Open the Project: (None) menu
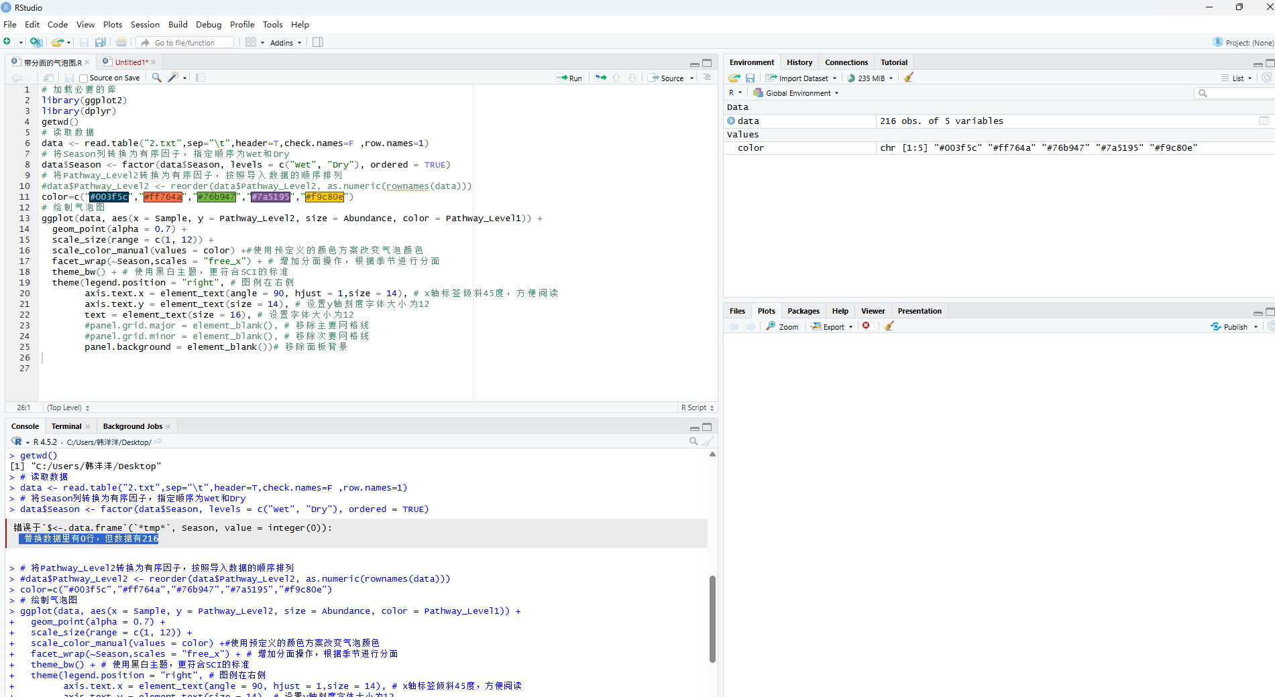The width and height of the screenshot is (1275, 697). [1243, 42]
